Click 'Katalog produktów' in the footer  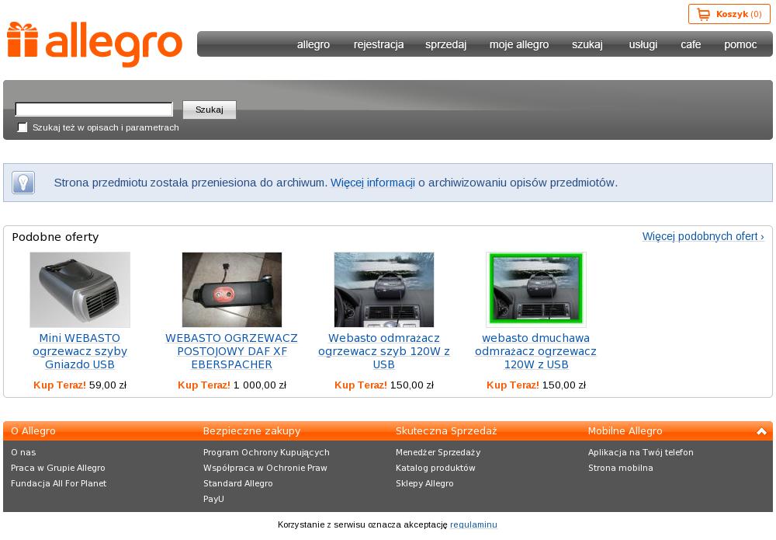click(x=435, y=468)
